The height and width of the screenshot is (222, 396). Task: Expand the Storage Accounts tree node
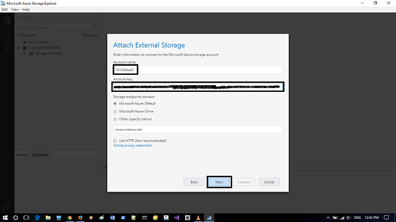[x=24, y=54]
